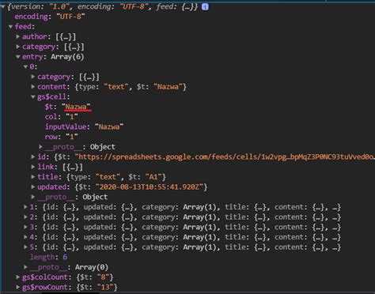Click the entry label Array(6)
Image resolution: width=375 pixels, height=294 pixels.
(67, 57)
